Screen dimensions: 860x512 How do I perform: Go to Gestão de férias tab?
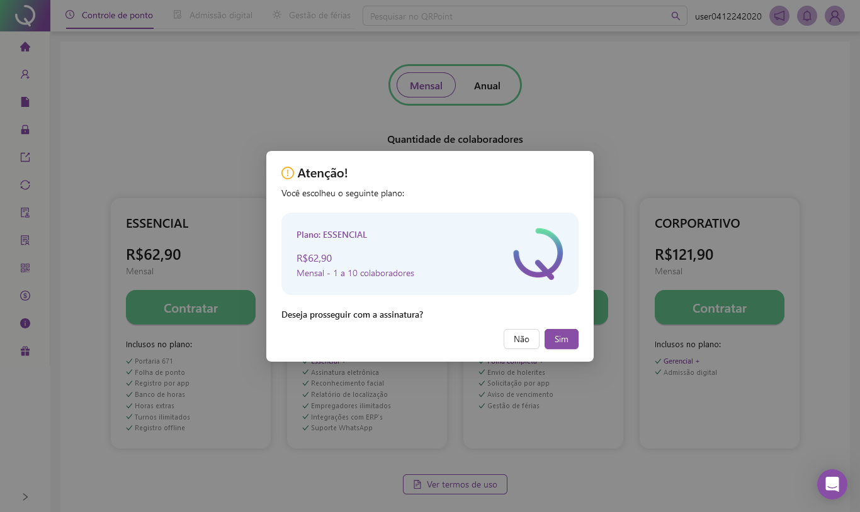tap(312, 15)
